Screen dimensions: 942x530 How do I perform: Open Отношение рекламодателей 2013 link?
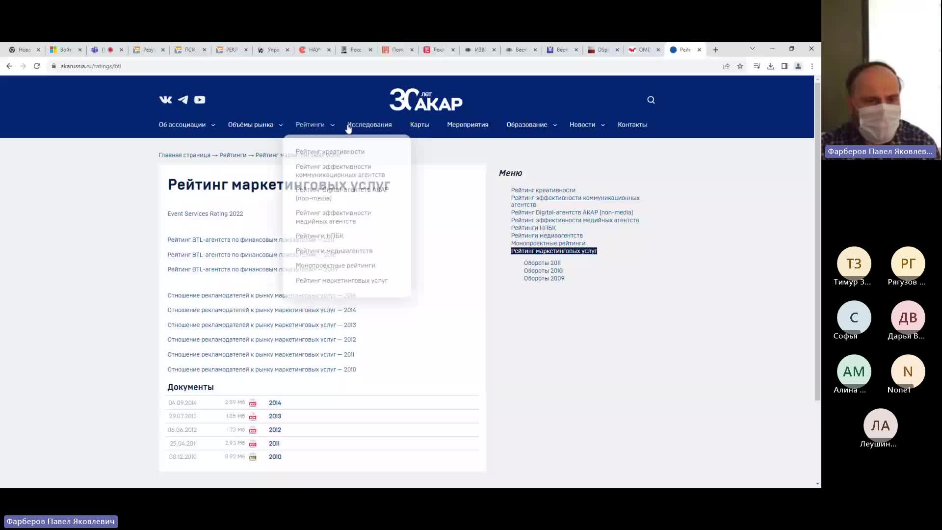(262, 325)
